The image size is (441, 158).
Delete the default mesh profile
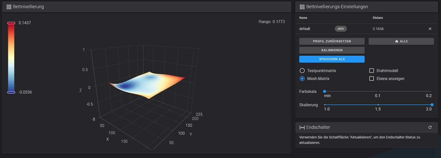coord(430,29)
